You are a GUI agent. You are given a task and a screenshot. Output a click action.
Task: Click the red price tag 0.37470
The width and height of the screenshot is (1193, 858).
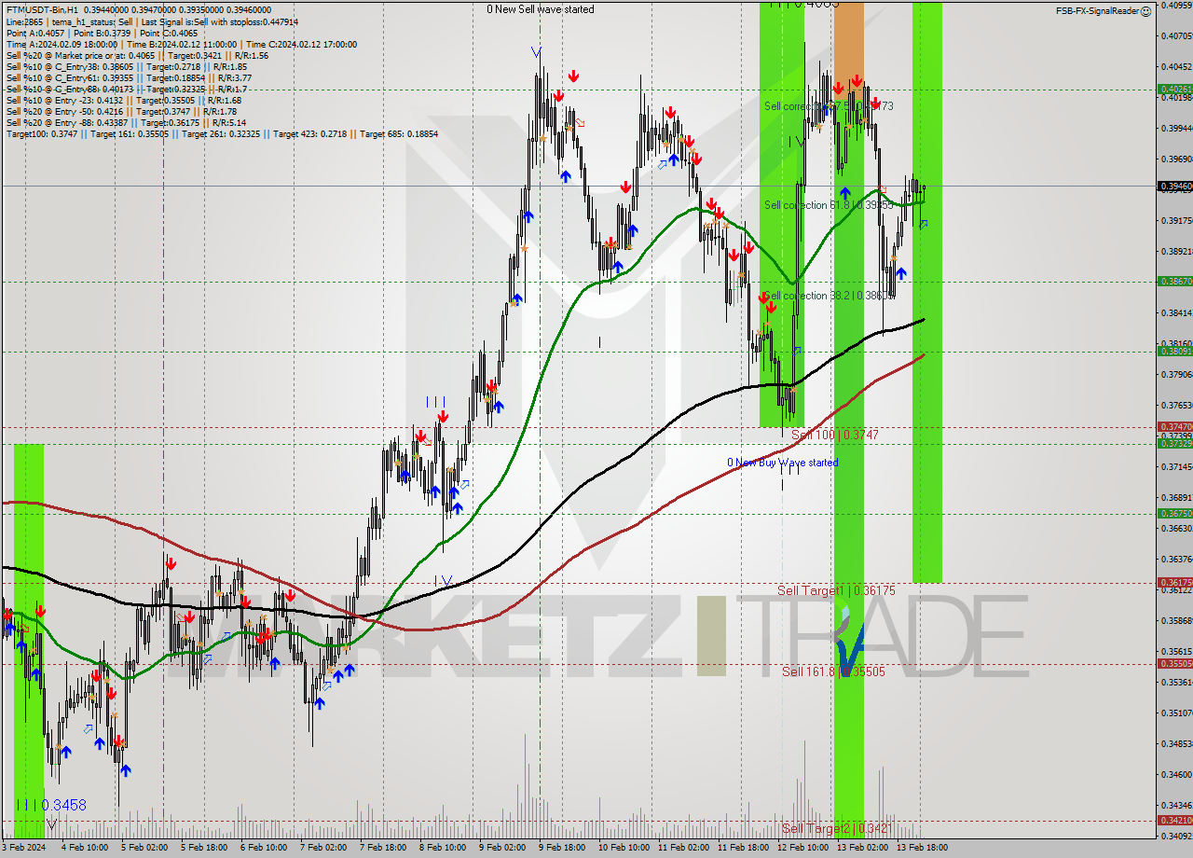[1175, 426]
